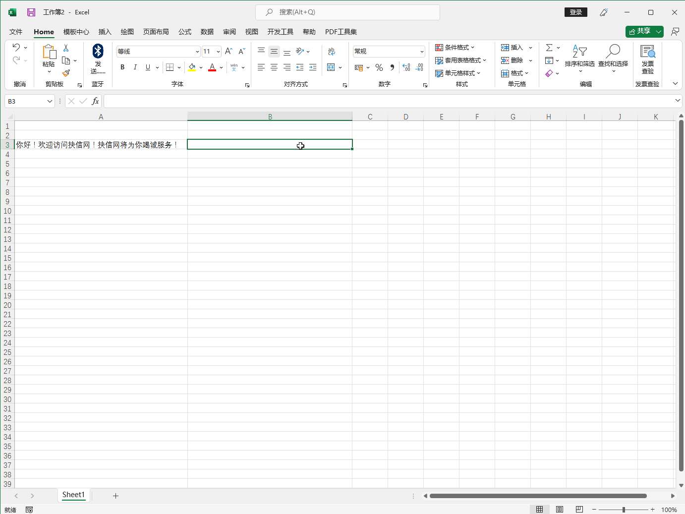Click the 登录 sign-in button
The height and width of the screenshot is (514, 685).
[x=575, y=12]
